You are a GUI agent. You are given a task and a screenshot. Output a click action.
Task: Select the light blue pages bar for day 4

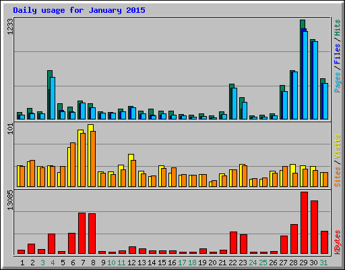coord(53,98)
